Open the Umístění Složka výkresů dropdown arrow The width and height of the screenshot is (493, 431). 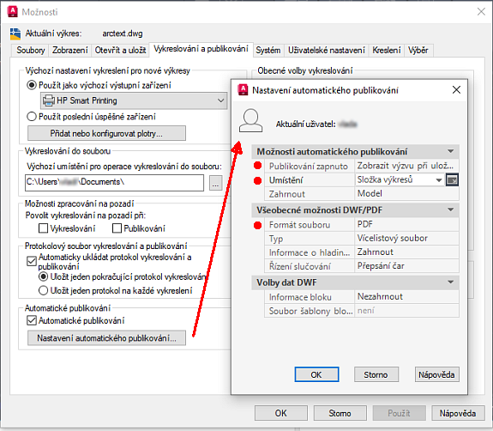[439, 180]
